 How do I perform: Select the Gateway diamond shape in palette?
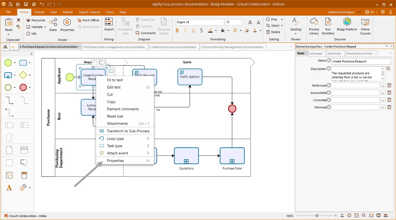click(x=23, y=75)
